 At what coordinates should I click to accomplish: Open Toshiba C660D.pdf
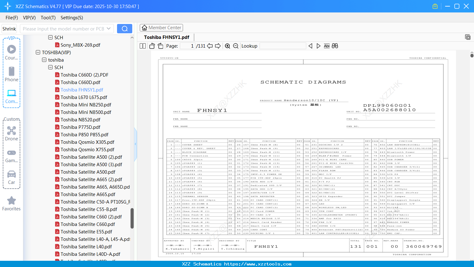click(81, 82)
